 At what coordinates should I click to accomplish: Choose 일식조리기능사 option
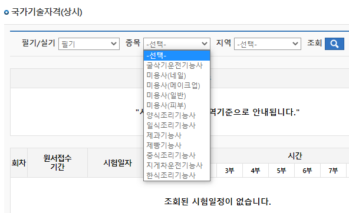click(x=177, y=125)
